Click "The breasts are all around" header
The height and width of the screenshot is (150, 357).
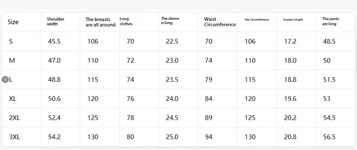point(101,22)
